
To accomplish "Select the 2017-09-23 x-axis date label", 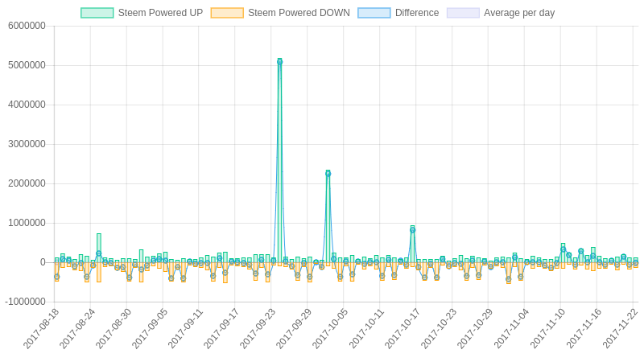I will click(257, 329).
